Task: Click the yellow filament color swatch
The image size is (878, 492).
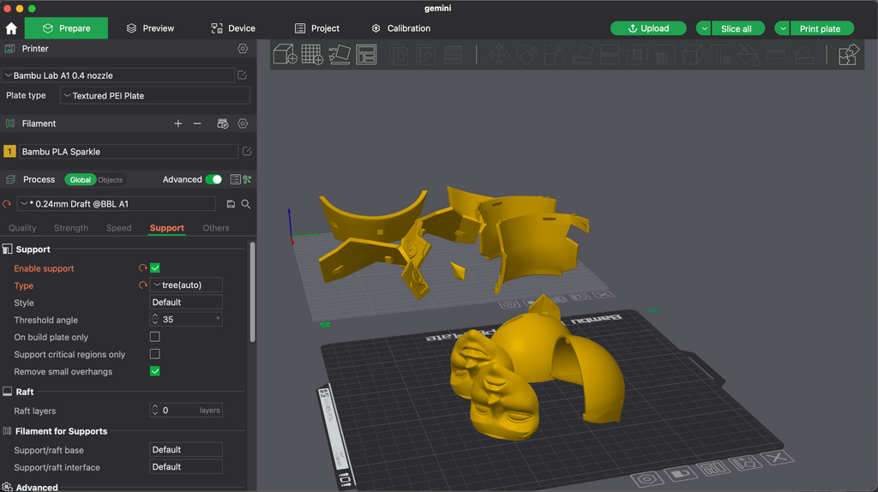Action: point(9,151)
